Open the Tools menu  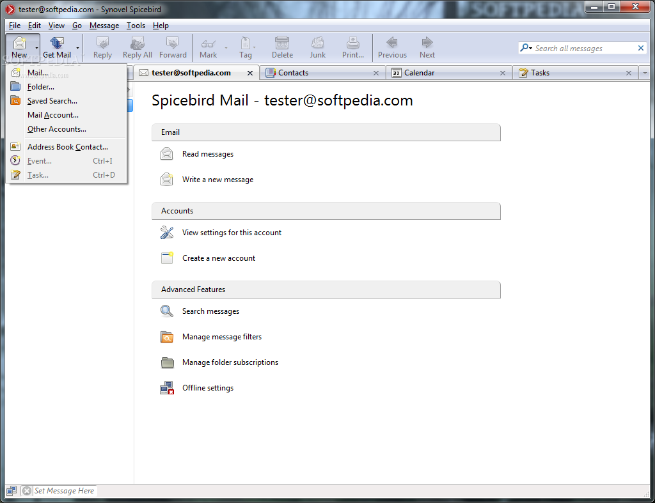[136, 26]
